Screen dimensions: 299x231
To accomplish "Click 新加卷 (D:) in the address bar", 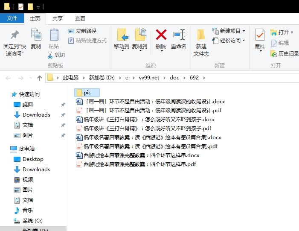I will pyautogui.click(x=102, y=78).
